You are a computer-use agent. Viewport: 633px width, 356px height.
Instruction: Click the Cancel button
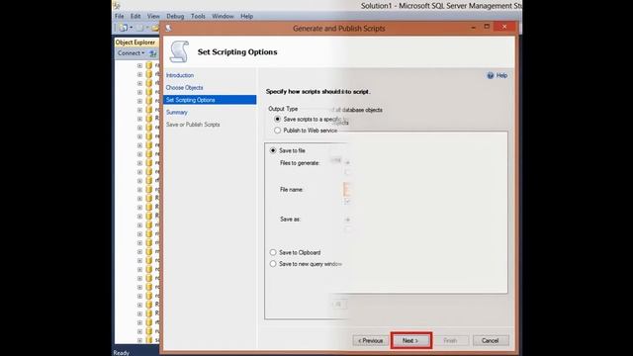(x=491, y=340)
